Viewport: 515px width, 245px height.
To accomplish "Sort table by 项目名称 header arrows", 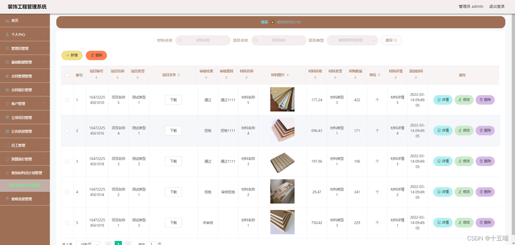I will point(117,78).
